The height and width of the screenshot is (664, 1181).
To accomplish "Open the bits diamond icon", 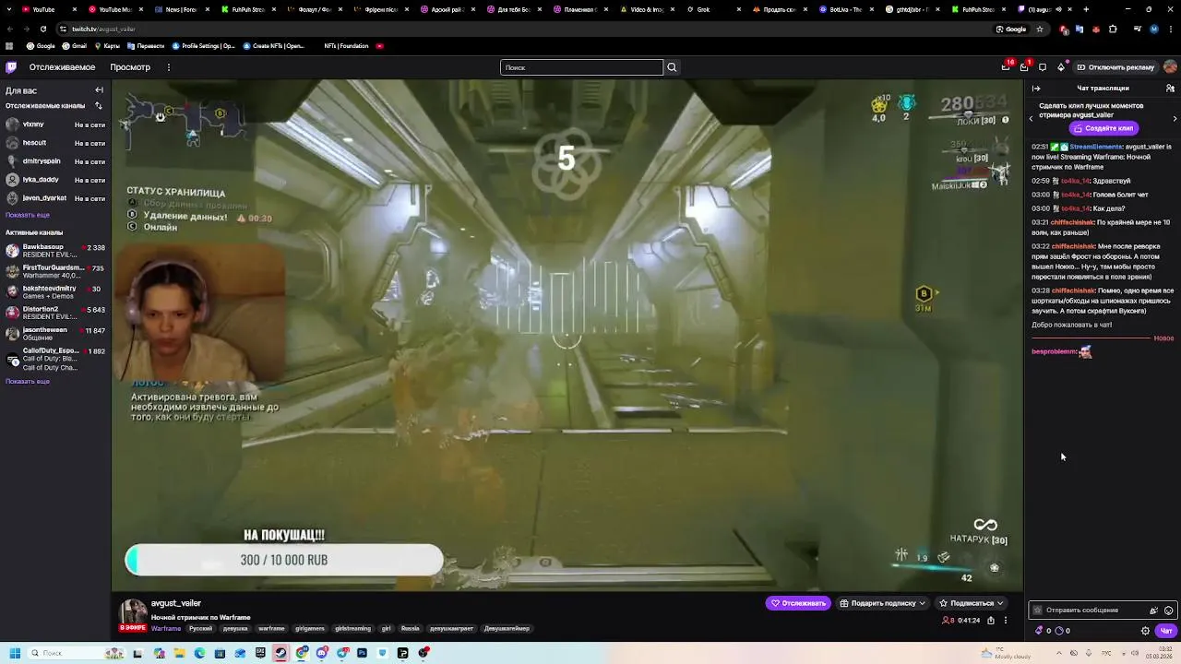I will pyautogui.click(x=1061, y=67).
